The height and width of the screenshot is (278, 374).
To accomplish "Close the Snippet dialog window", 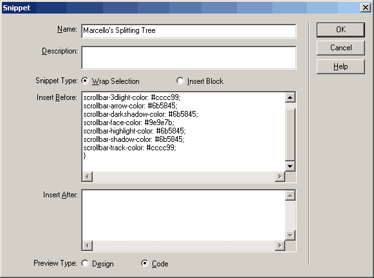I will [366, 8].
